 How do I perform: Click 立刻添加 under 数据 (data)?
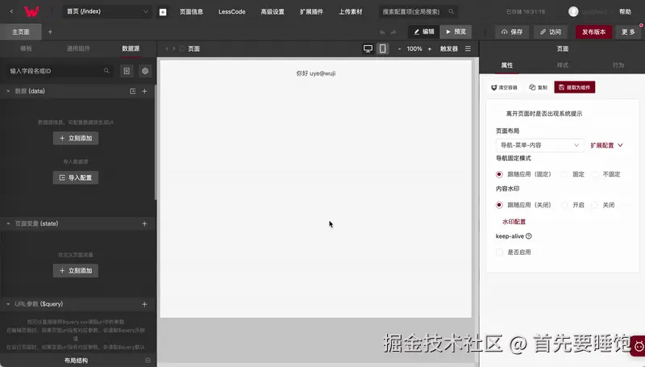click(x=76, y=138)
